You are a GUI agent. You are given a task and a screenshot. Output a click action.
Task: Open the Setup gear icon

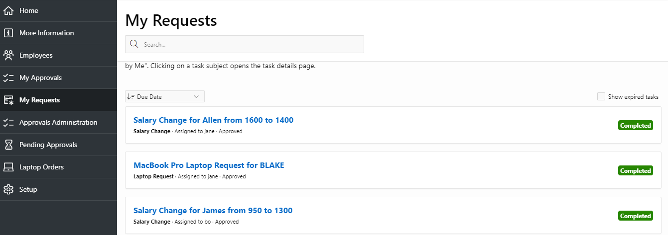[8, 189]
